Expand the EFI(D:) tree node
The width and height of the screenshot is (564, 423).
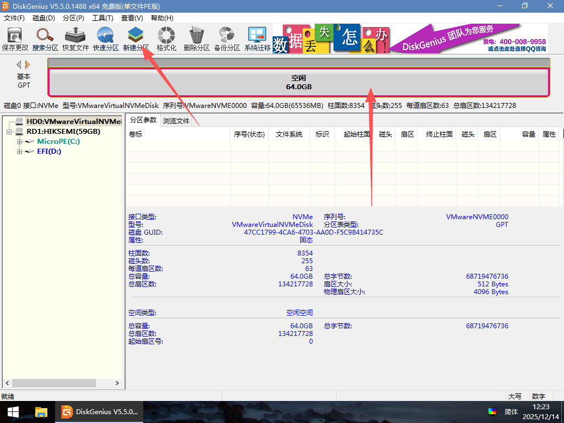[x=20, y=151]
